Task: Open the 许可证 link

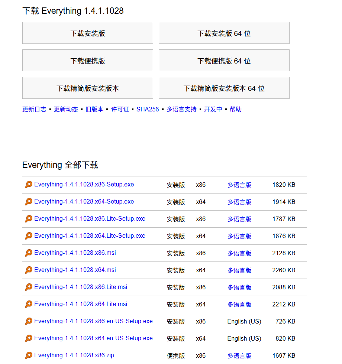Action: pyautogui.click(x=120, y=109)
